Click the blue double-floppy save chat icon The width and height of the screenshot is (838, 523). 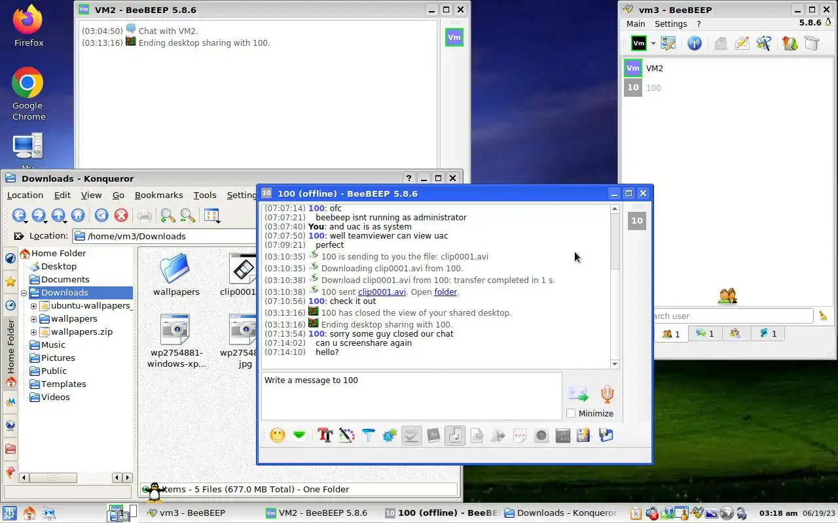pyautogui.click(x=606, y=435)
